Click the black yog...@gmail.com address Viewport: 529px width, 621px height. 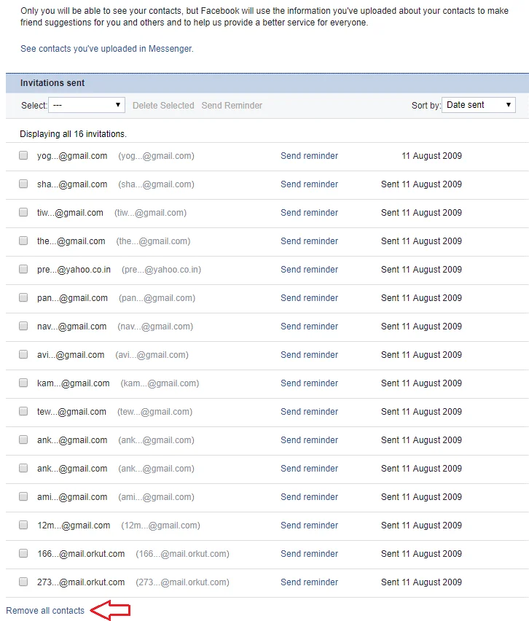(72, 156)
